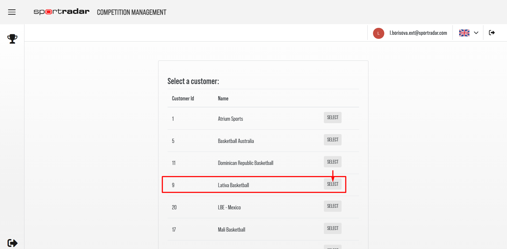Click the Select a customer heading

[193, 81]
